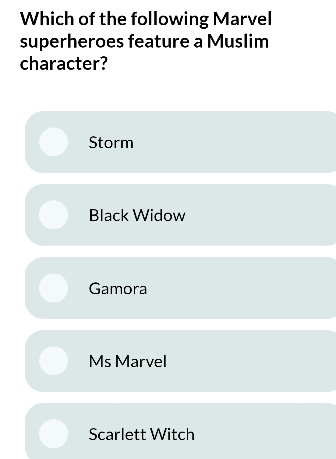Screen dimensions: 336x459
Task: Click the word 'Marvel' in the heading
Action: 242,19
